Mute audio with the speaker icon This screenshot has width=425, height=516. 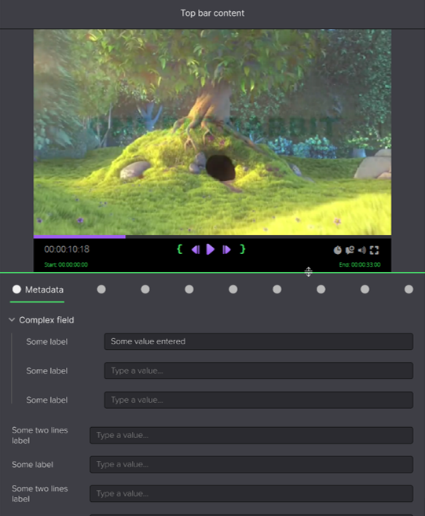point(362,250)
